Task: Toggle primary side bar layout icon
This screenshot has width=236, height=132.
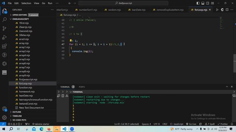Action: click(198, 3)
